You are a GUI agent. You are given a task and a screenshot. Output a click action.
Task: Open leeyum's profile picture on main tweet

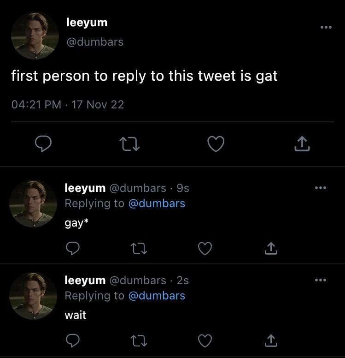[x=35, y=36]
